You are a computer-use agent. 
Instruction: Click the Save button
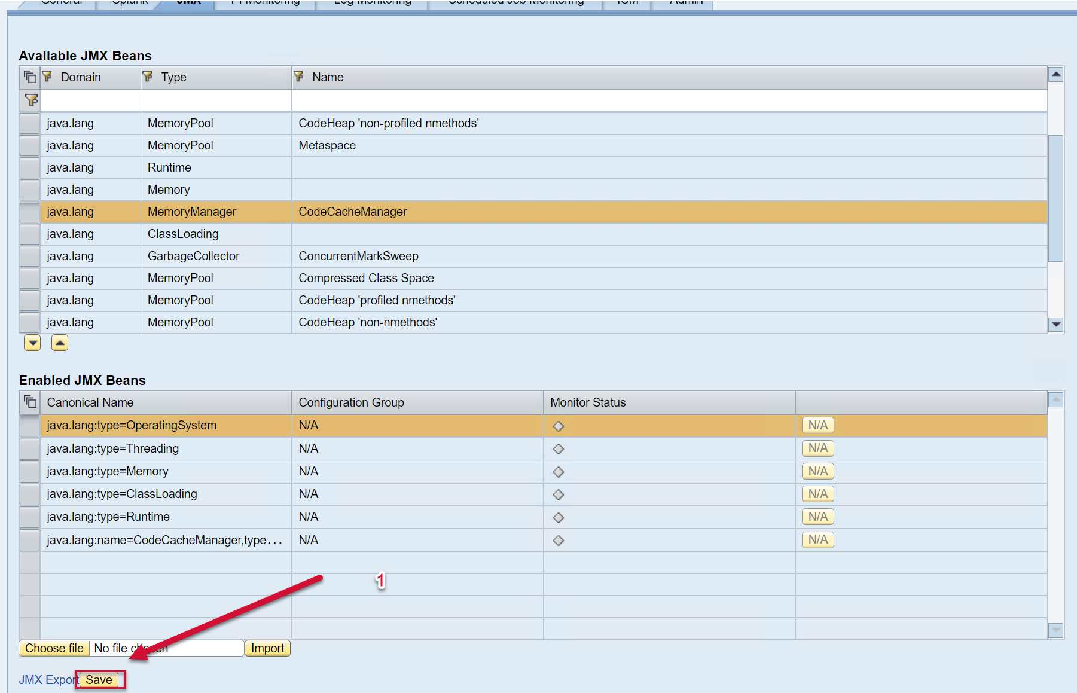[x=99, y=680]
